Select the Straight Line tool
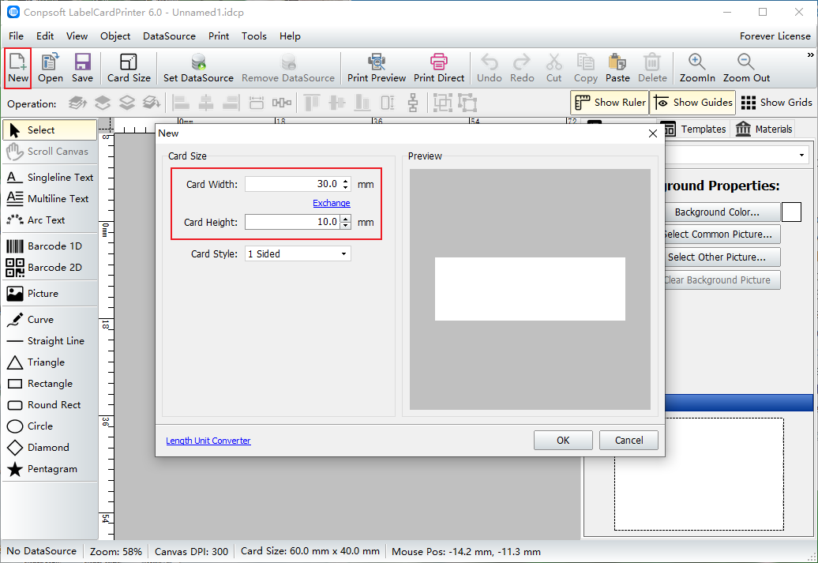 pos(50,341)
